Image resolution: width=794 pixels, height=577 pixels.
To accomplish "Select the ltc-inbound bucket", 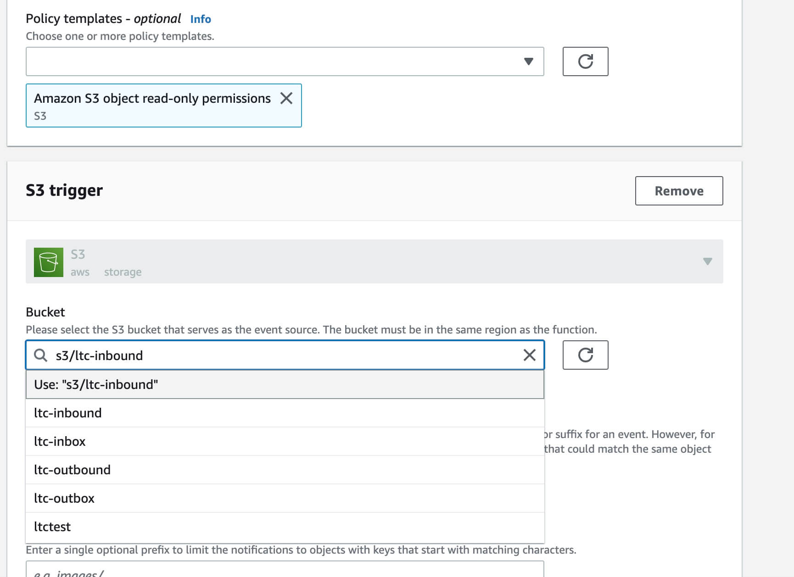I will click(285, 413).
